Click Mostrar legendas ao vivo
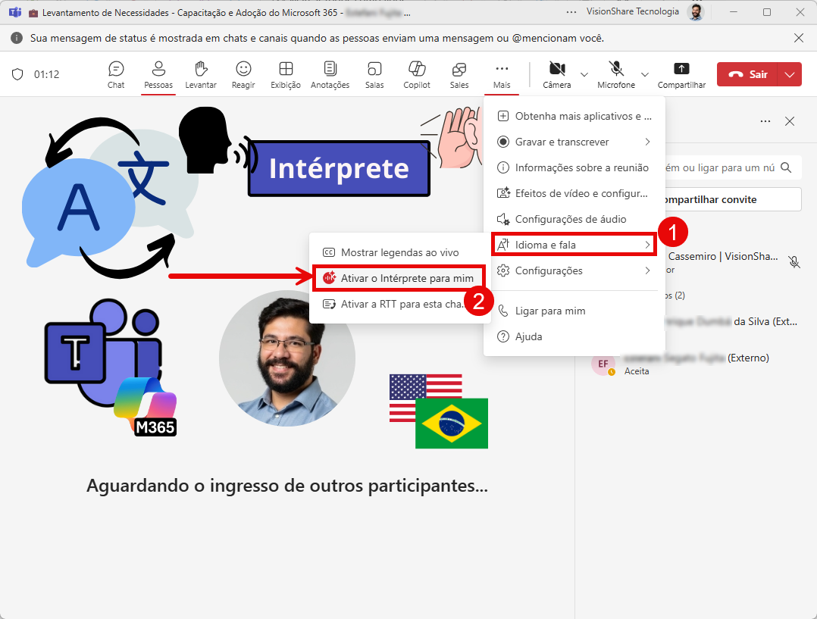The width and height of the screenshot is (817, 619). click(x=399, y=253)
